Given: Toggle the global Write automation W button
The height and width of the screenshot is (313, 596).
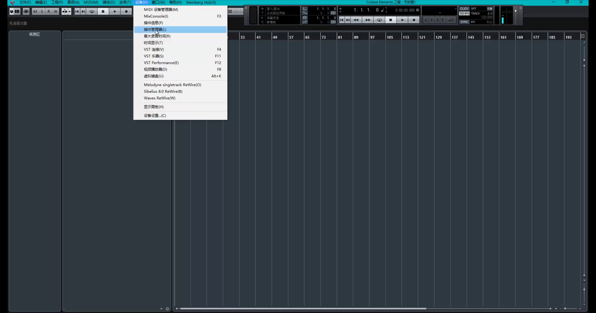Looking at the screenshot, I should pos(56,11).
